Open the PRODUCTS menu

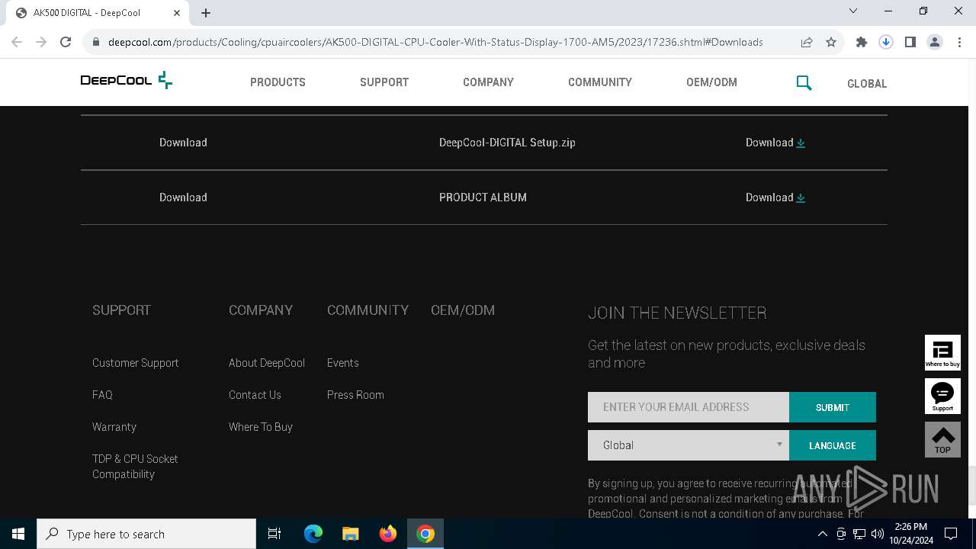[278, 82]
